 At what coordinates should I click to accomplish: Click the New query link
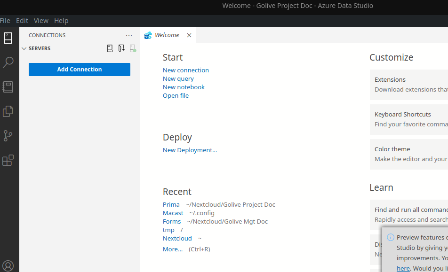tap(178, 78)
